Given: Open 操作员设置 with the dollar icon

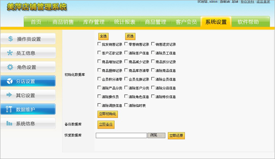Looking at the screenshot, I should pos(28,39).
